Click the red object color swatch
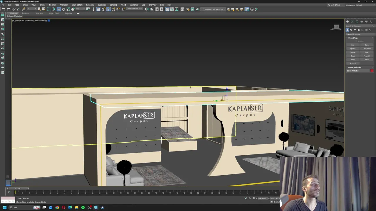Screen dimensions: 376x211 point(372,71)
